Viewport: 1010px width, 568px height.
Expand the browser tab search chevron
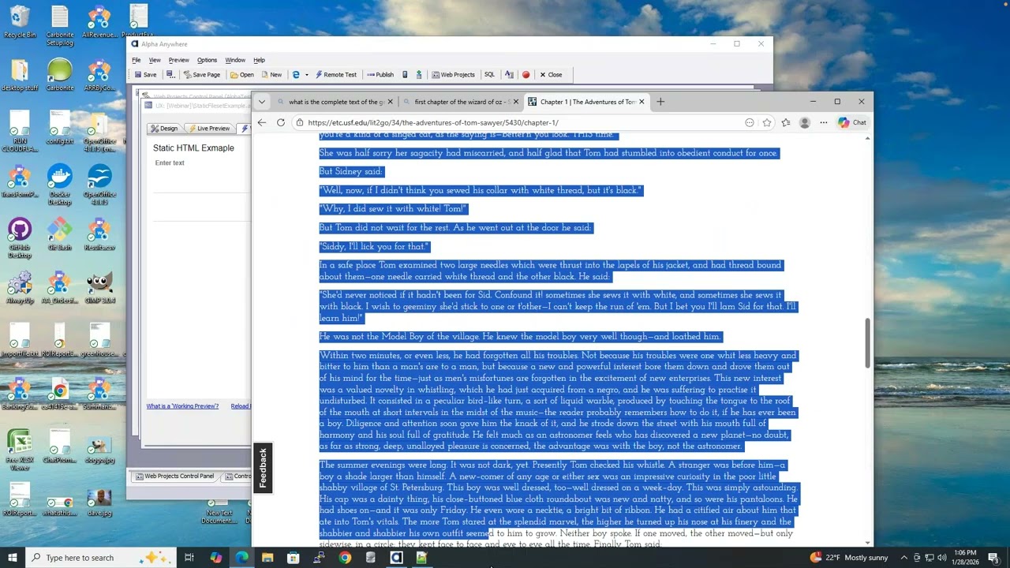262,102
